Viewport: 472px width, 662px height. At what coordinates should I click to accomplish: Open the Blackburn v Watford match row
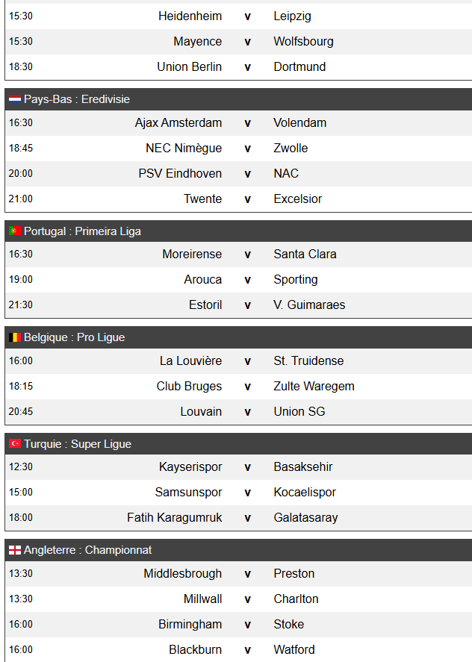247,650
